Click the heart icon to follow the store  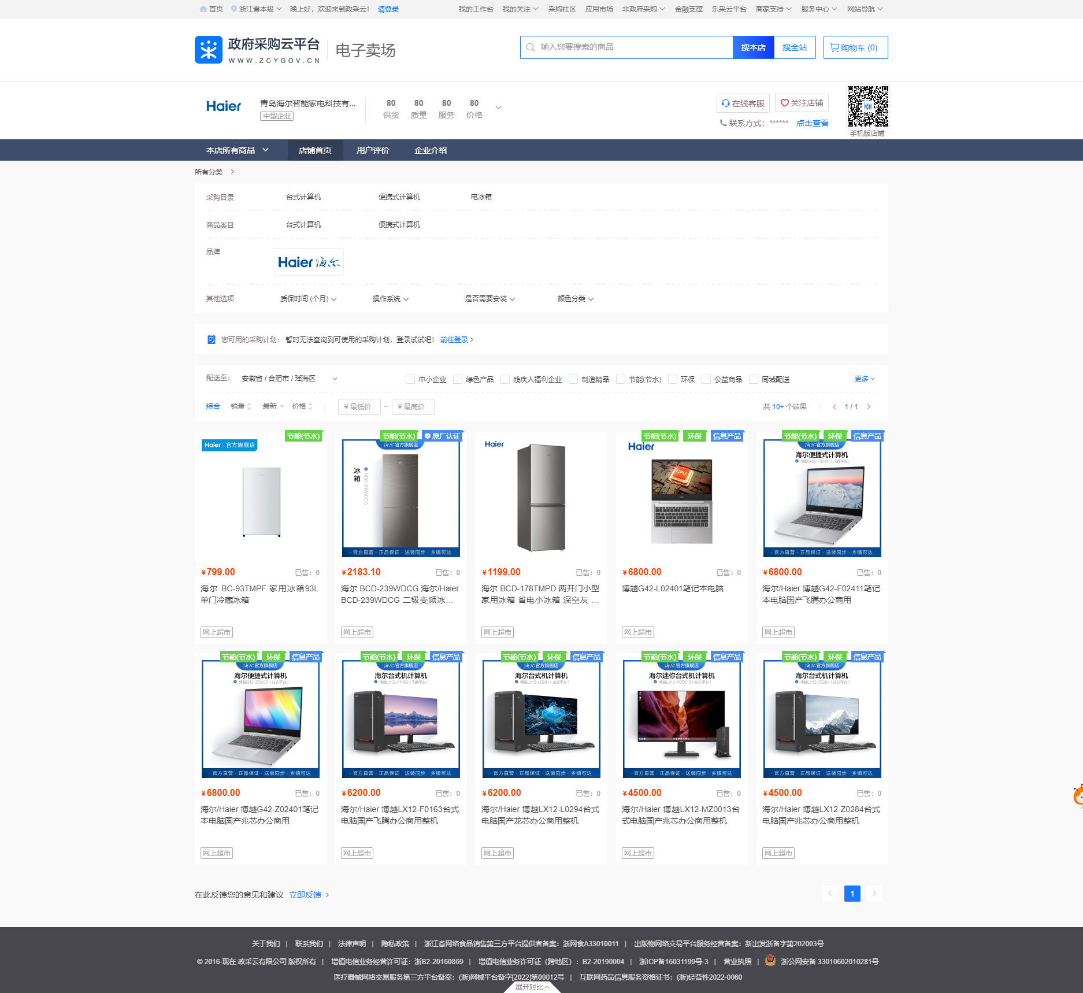(x=784, y=103)
